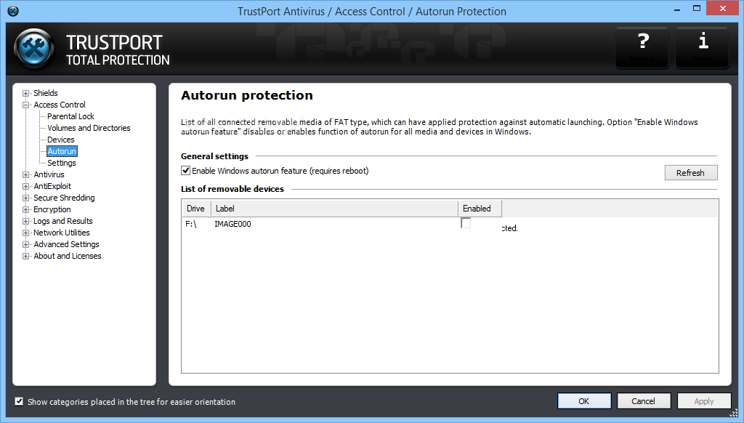Click the title bar application icon
Image resolution: width=744 pixels, height=423 pixels.
coord(13,11)
